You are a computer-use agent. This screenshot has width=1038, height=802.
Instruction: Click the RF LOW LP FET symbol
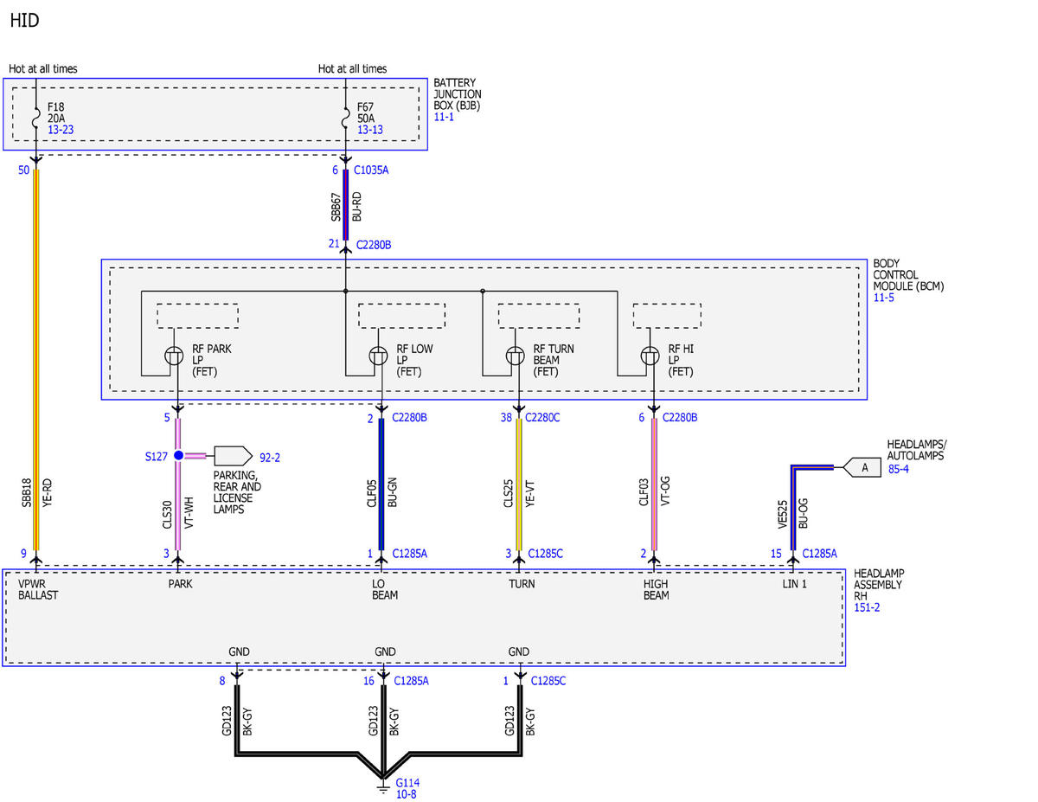(x=378, y=356)
